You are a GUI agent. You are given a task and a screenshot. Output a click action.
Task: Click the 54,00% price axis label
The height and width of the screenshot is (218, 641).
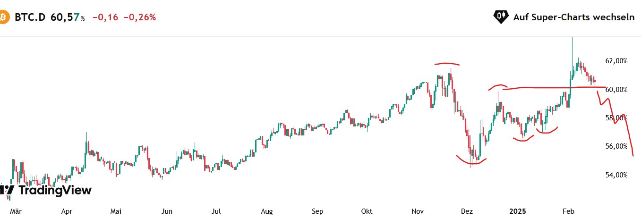point(616,175)
